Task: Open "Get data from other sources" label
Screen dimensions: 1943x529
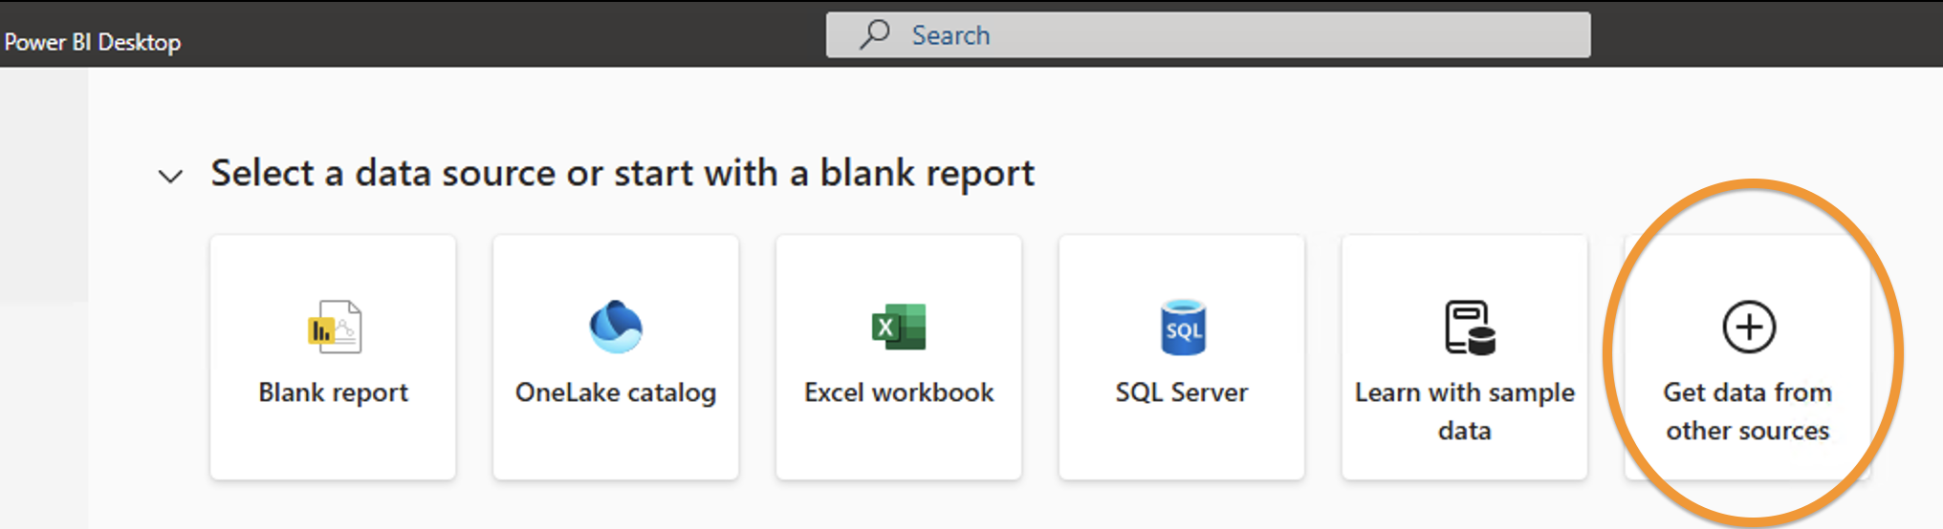Action: pyautogui.click(x=1748, y=412)
